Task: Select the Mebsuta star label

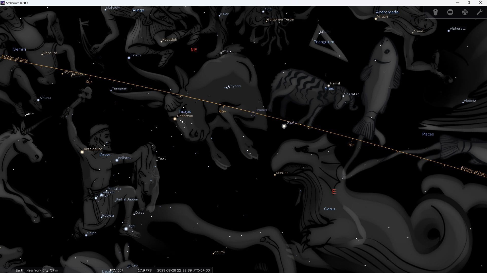Action: pyautogui.click(x=50, y=53)
